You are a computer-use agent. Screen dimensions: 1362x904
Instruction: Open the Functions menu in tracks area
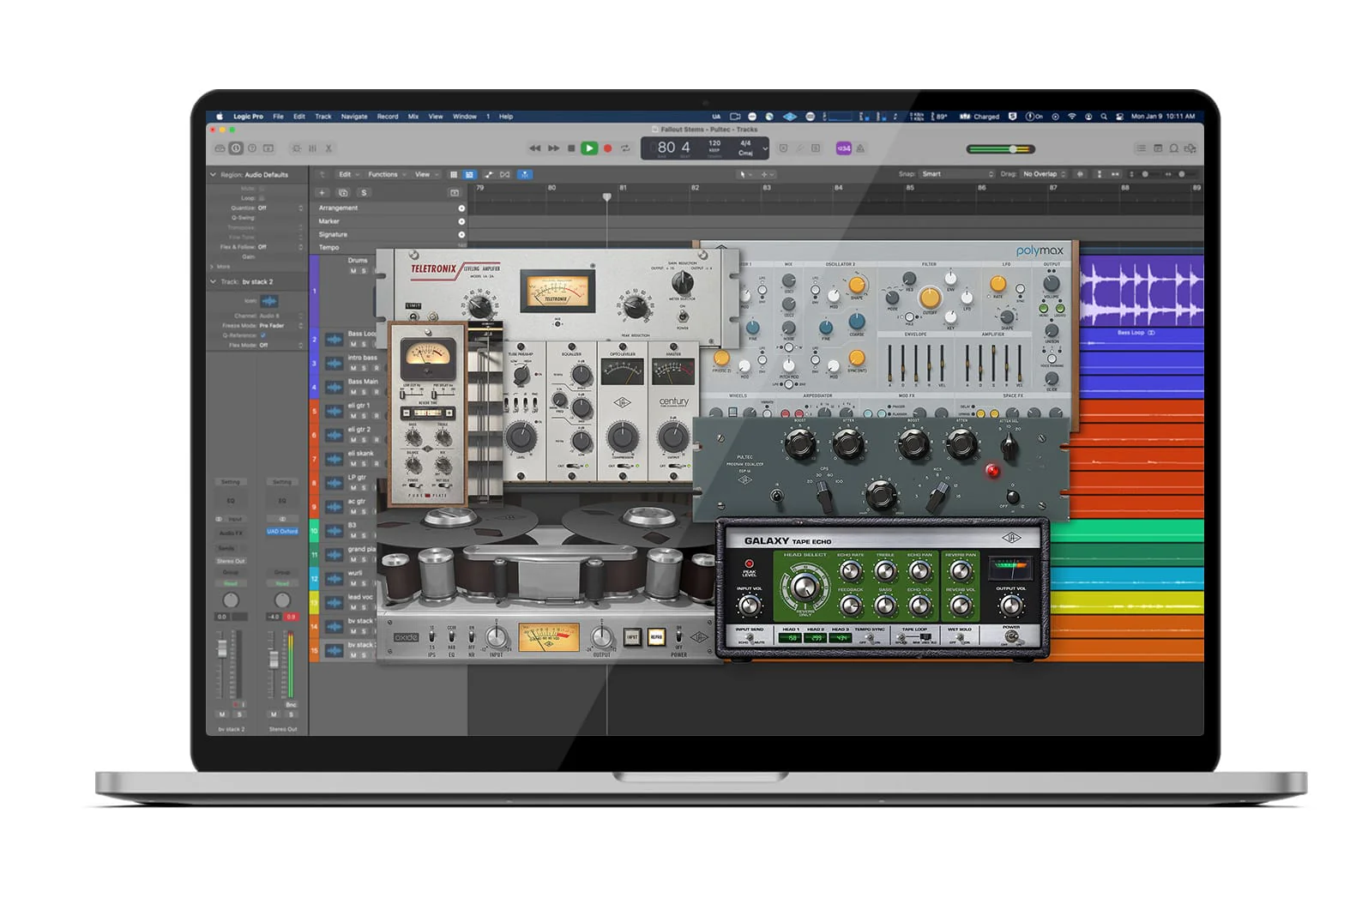(x=386, y=174)
